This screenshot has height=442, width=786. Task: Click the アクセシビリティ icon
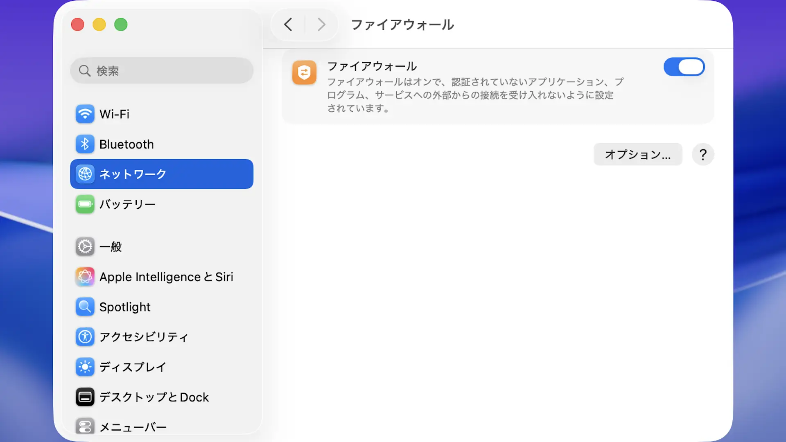tap(85, 337)
